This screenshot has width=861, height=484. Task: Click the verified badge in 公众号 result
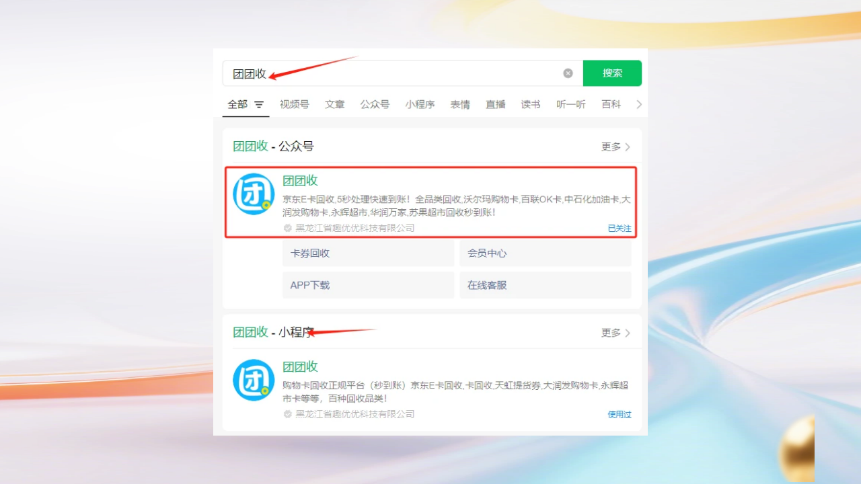[x=288, y=228]
